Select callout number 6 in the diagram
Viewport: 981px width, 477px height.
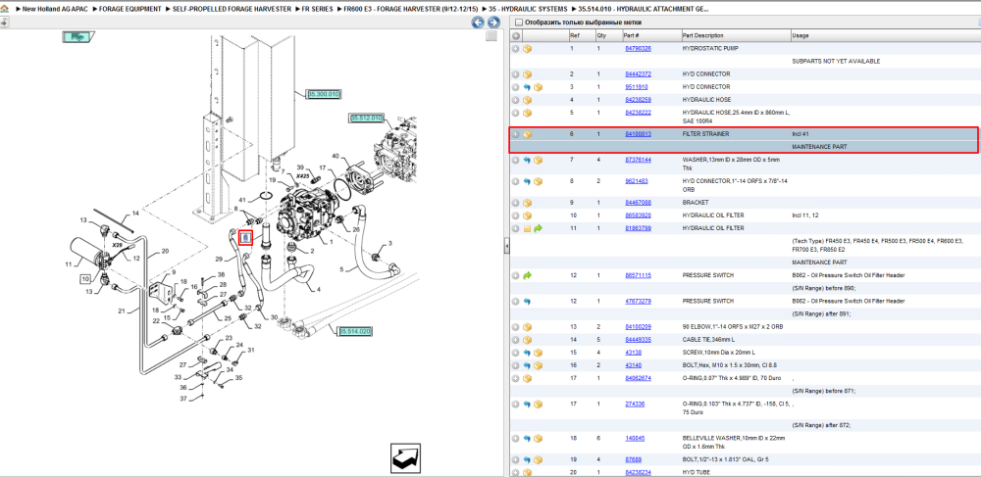pos(246,238)
